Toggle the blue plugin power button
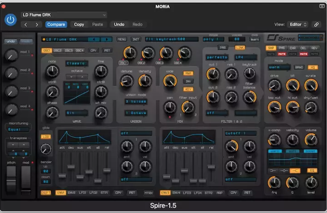The image size is (327, 213). [x=10, y=20]
